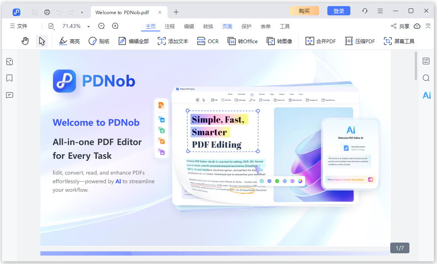Click the redo arrow
The image size is (437, 264).
point(71,12)
